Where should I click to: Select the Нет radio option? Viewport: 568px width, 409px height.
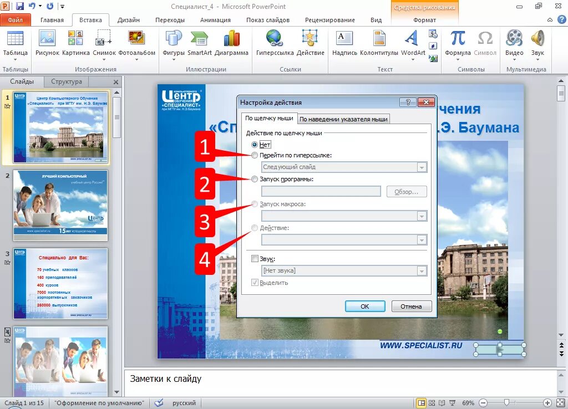[x=255, y=145]
